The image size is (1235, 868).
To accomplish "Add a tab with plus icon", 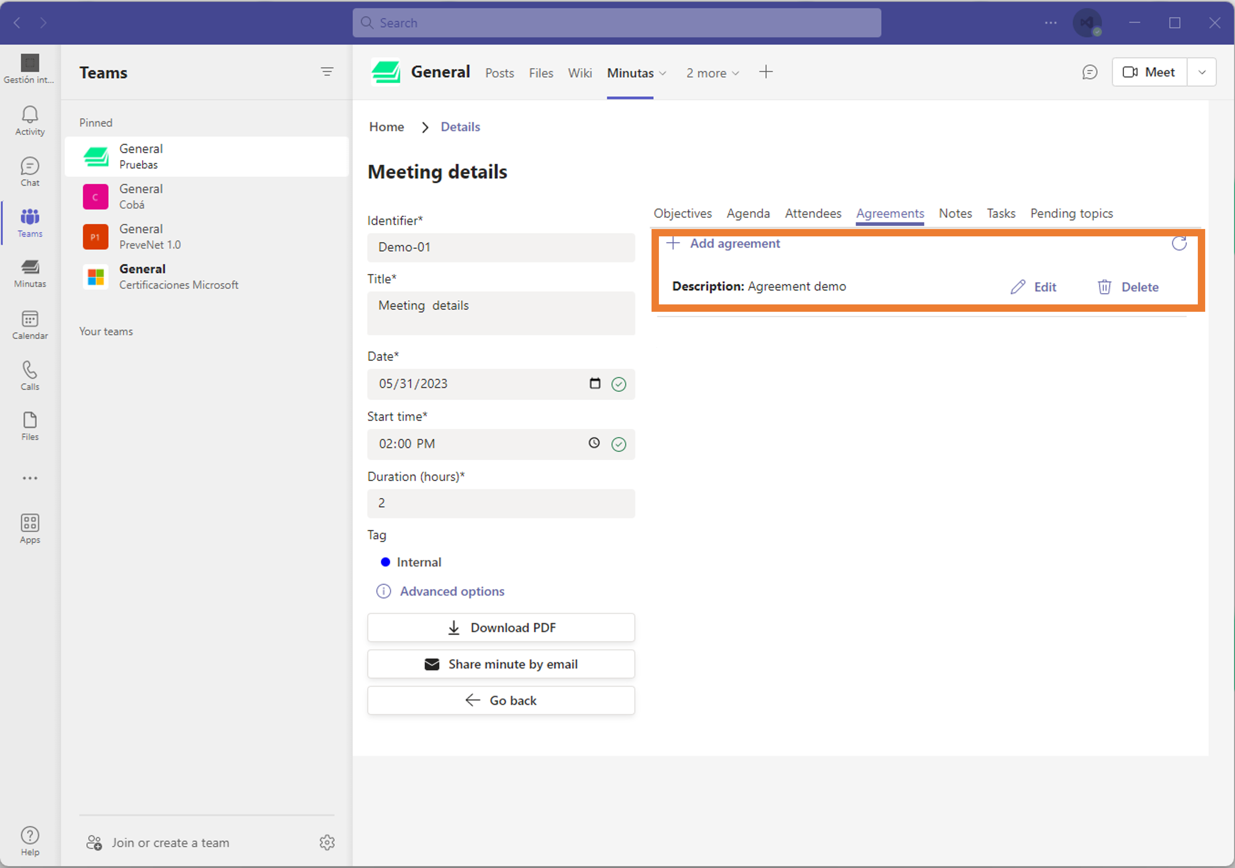I will click(766, 72).
